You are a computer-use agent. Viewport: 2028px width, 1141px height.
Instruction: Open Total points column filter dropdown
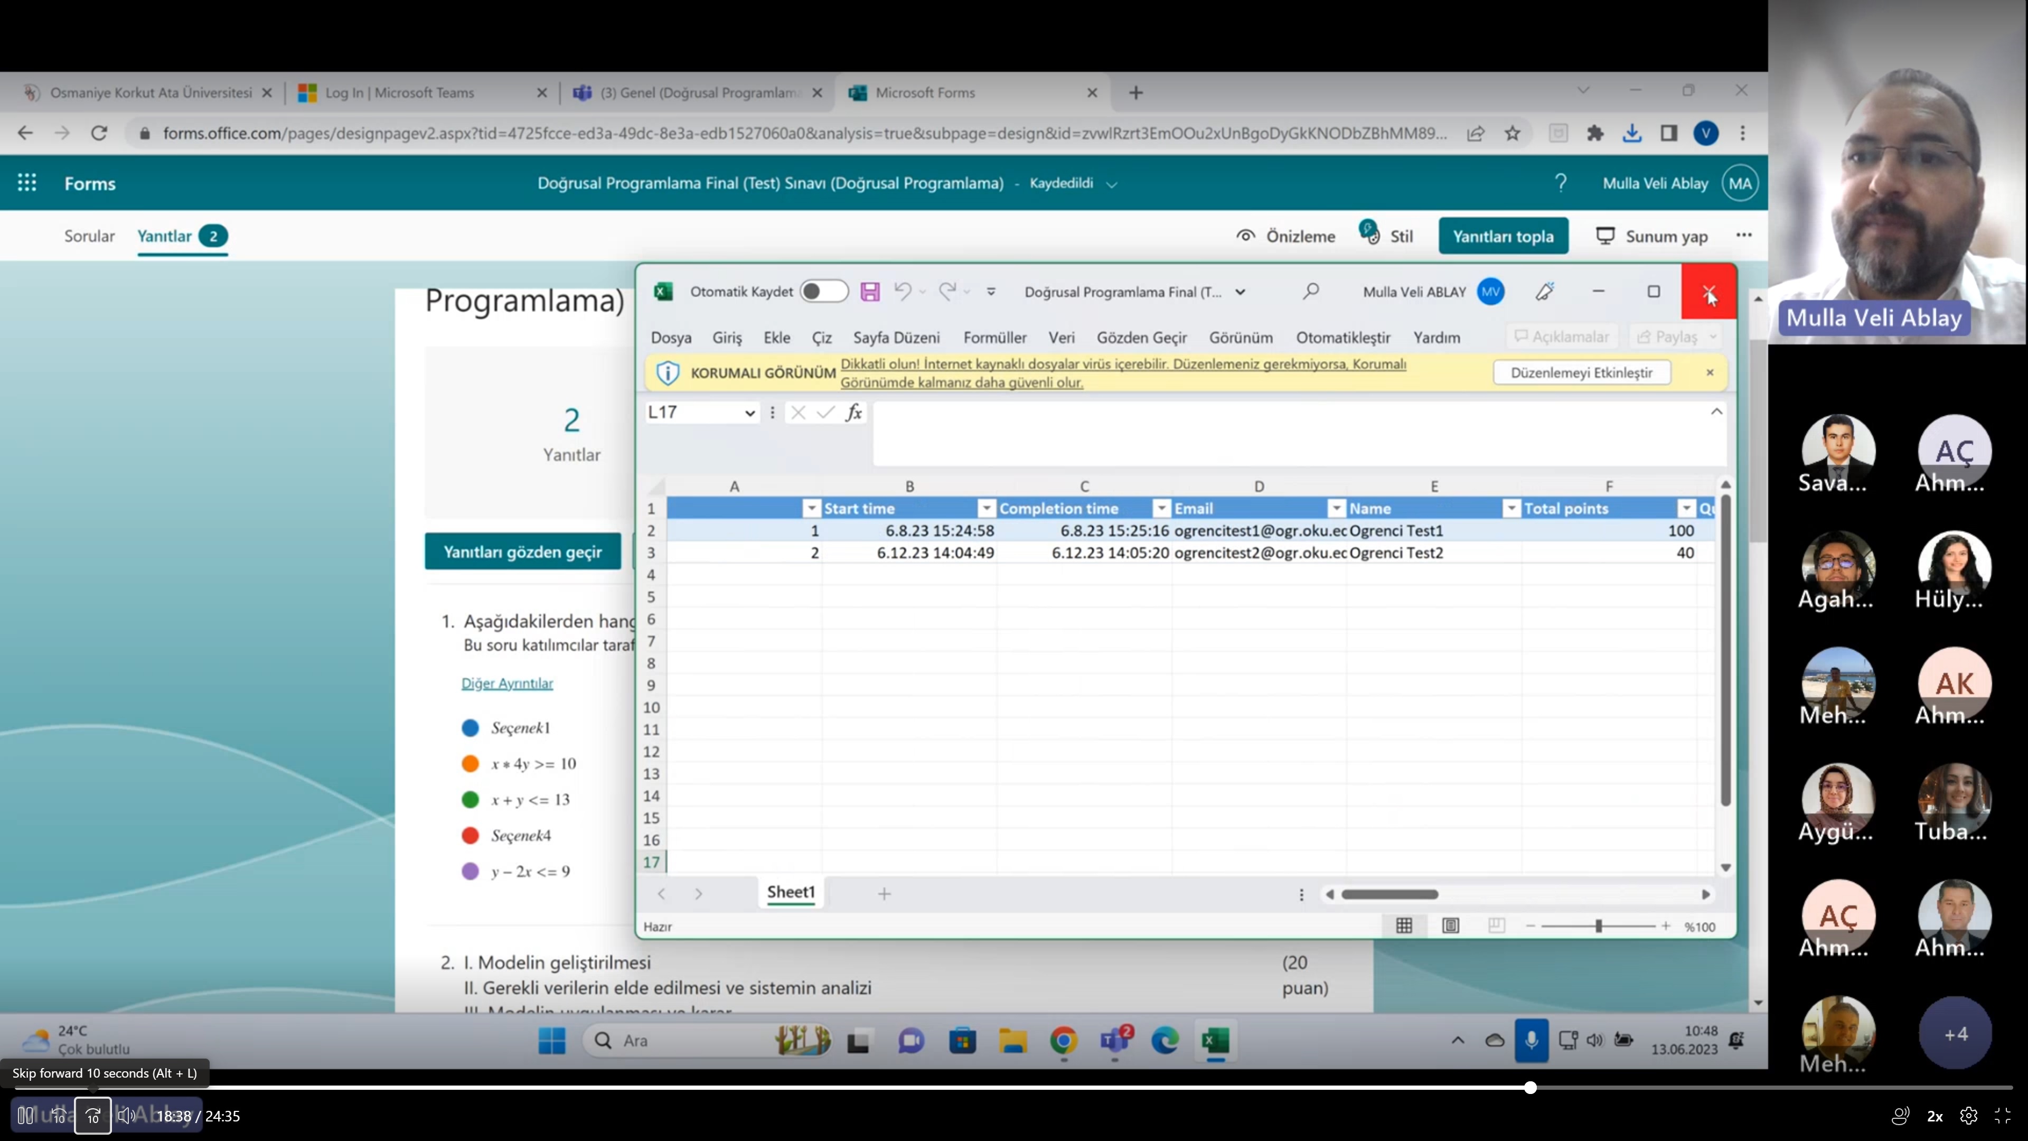(1686, 509)
